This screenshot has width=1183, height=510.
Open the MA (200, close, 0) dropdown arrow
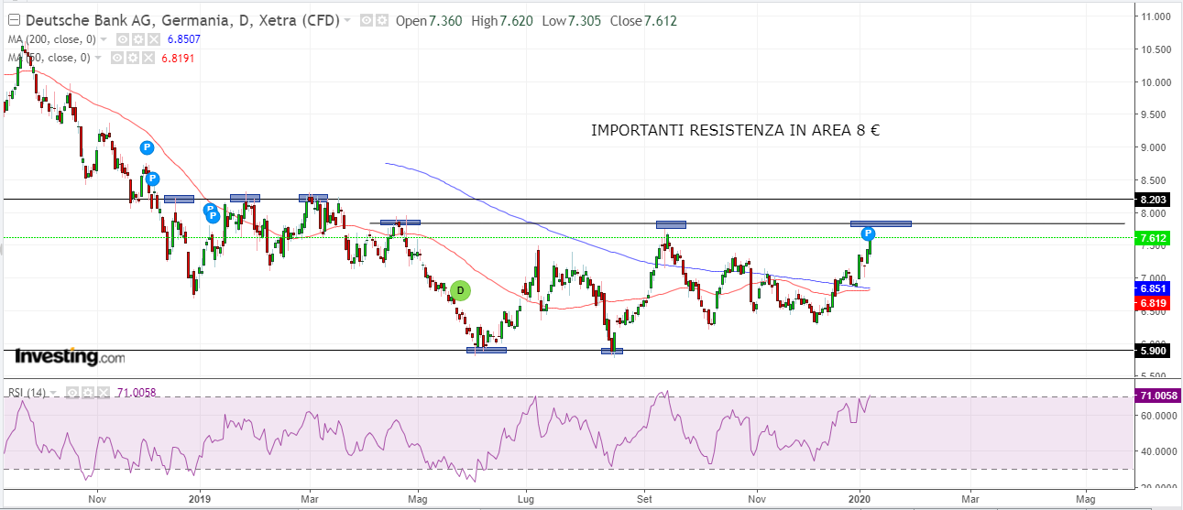[x=104, y=40]
